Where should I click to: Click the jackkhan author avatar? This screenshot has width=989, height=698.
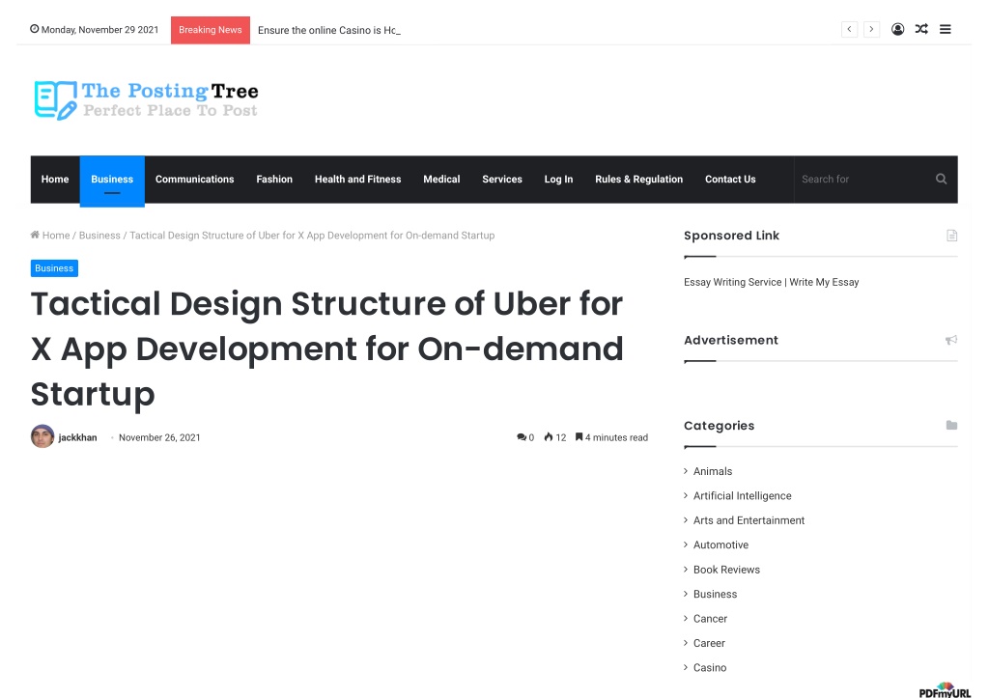42,436
